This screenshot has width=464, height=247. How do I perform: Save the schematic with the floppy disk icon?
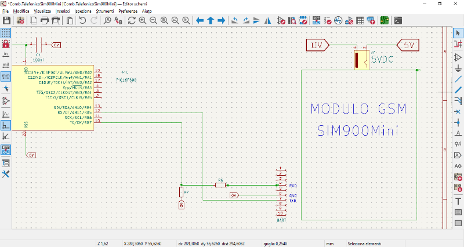pyautogui.click(x=6, y=20)
